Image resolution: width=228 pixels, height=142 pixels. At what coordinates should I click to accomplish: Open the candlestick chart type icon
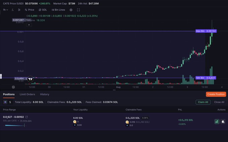pos(19,10)
